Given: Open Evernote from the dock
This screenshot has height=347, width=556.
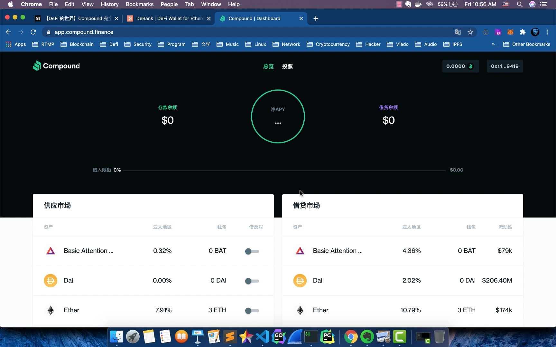Looking at the screenshot, I should 367,337.
